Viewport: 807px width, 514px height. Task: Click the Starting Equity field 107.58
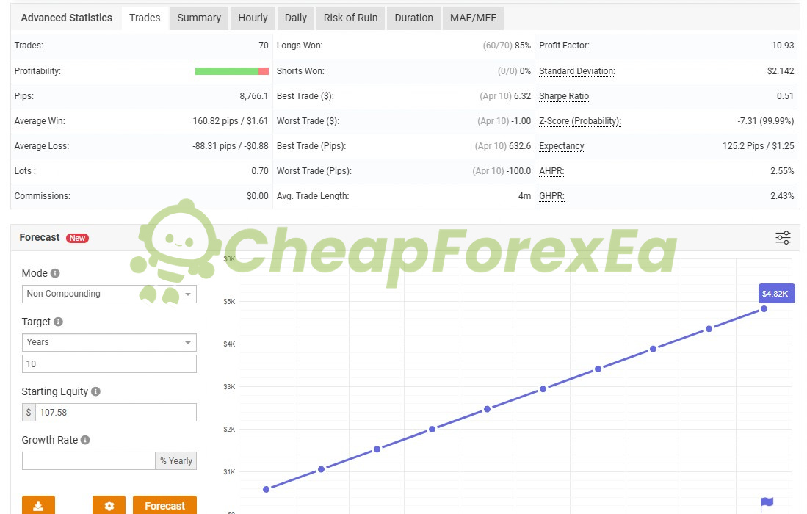[116, 412]
